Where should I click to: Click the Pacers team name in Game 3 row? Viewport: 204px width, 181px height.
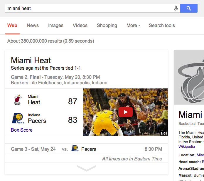coord(89,149)
